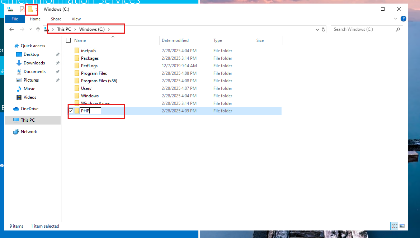420x238 pixels.
Task: Open Videos in the navigation pane
Action: pyautogui.click(x=30, y=97)
